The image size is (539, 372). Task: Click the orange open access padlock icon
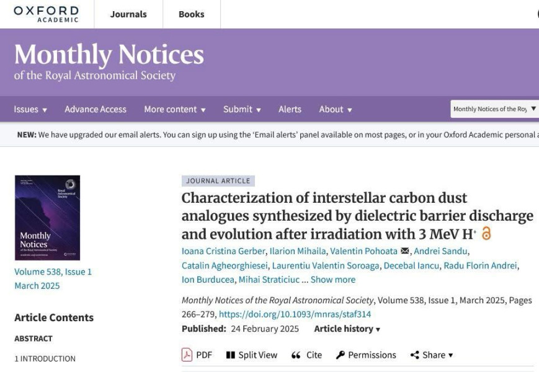tap(486, 233)
